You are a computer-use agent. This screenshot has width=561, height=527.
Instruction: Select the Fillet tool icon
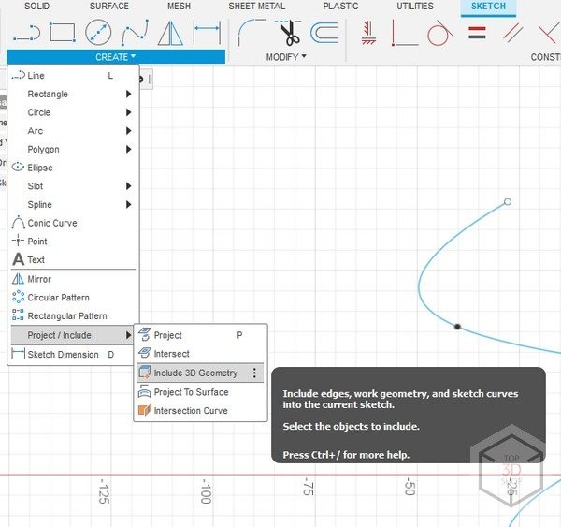pos(251,34)
